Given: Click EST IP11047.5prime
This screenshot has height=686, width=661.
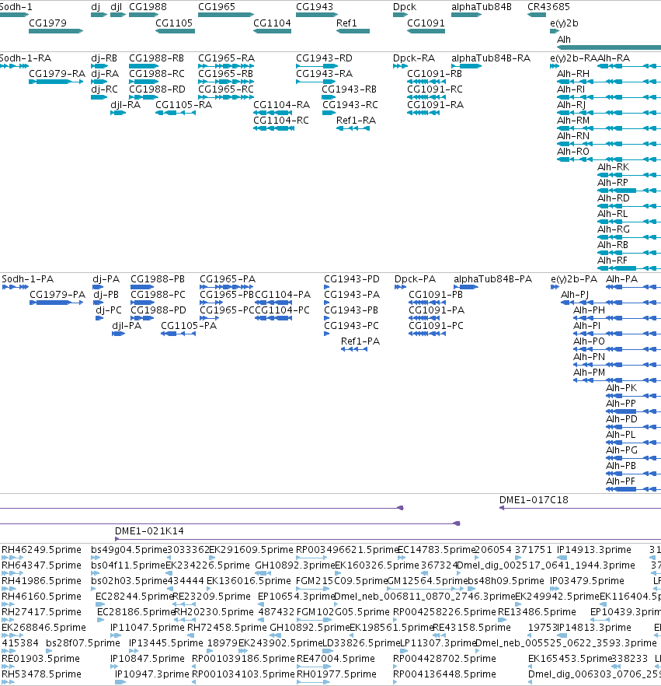Looking at the screenshot, I should [116, 635].
